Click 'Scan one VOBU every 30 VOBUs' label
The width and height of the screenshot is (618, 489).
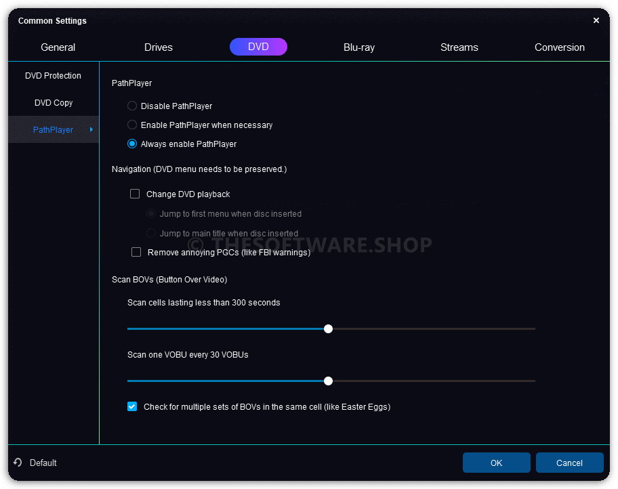tap(188, 355)
